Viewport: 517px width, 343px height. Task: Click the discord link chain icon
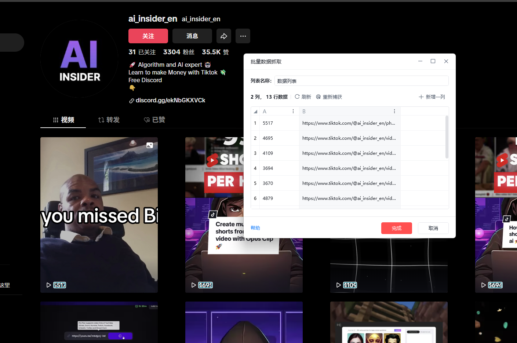pyautogui.click(x=131, y=101)
